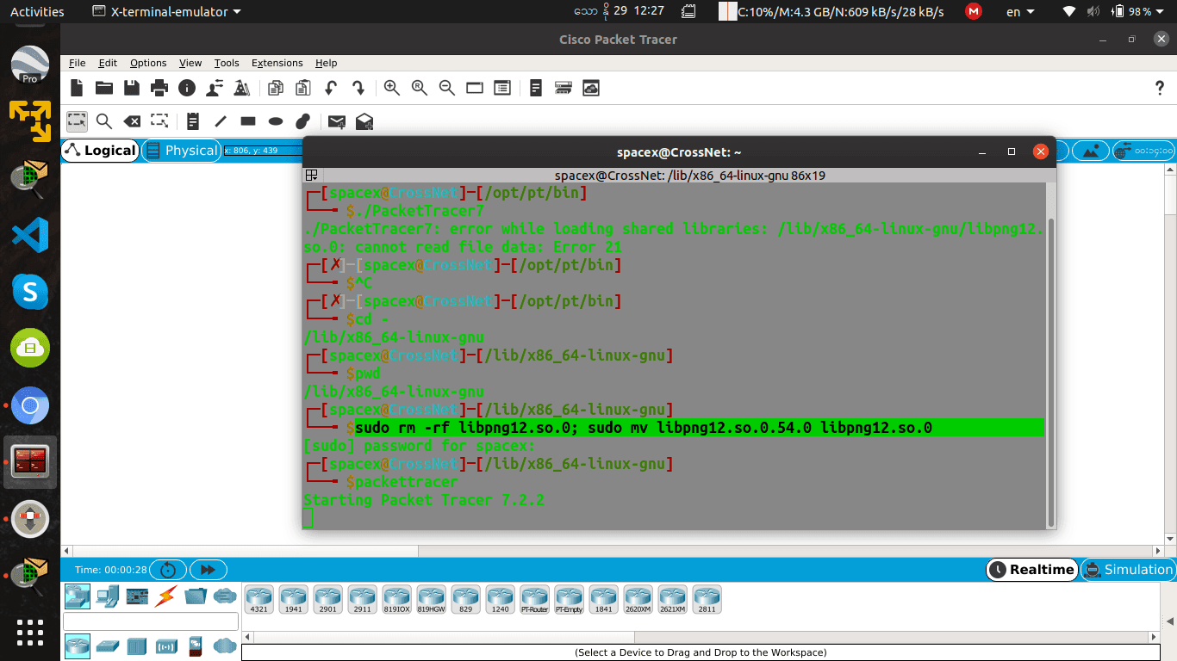The image size is (1177, 661).
Task: Open the network information icon
Action: click(x=187, y=88)
